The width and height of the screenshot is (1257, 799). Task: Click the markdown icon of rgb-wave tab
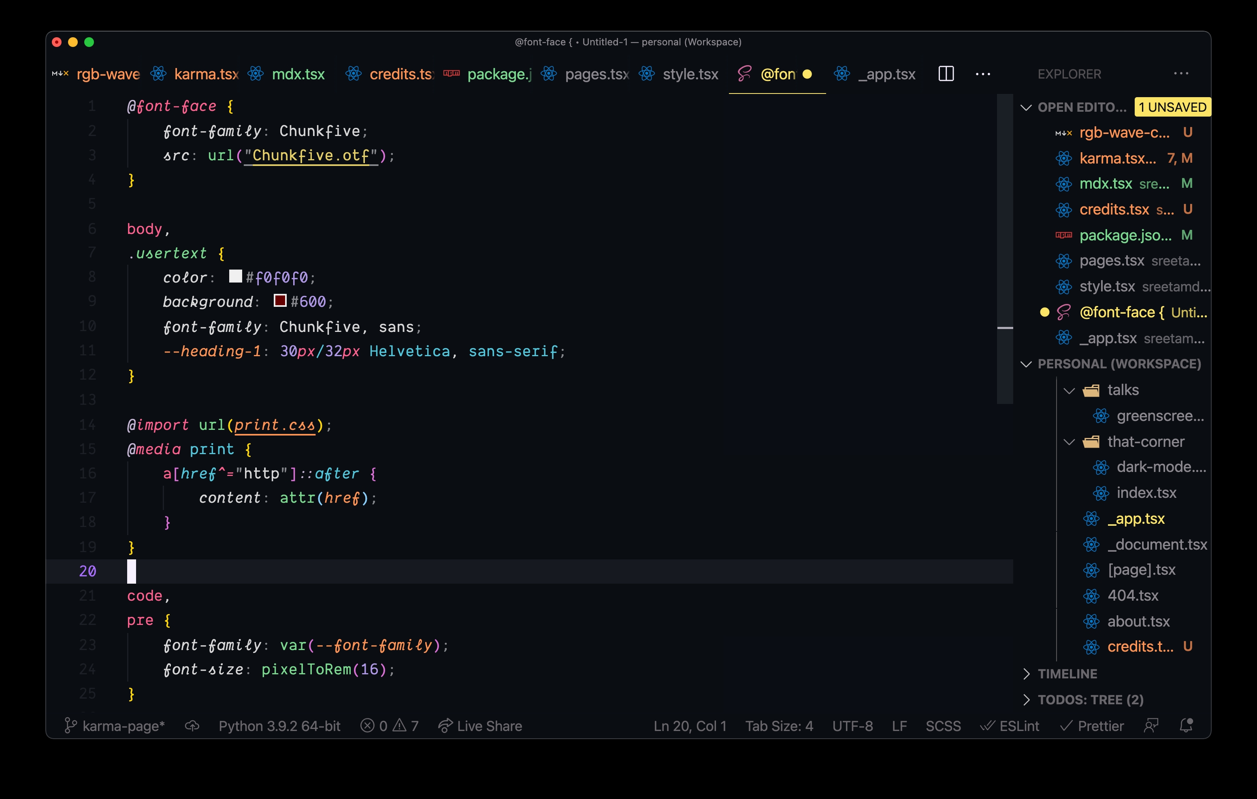pos(61,74)
